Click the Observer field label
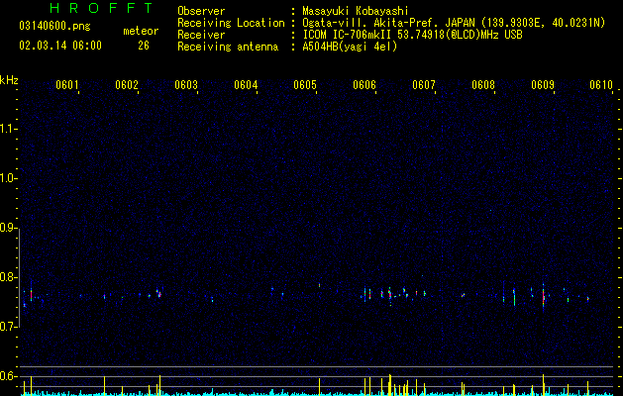 coord(201,11)
